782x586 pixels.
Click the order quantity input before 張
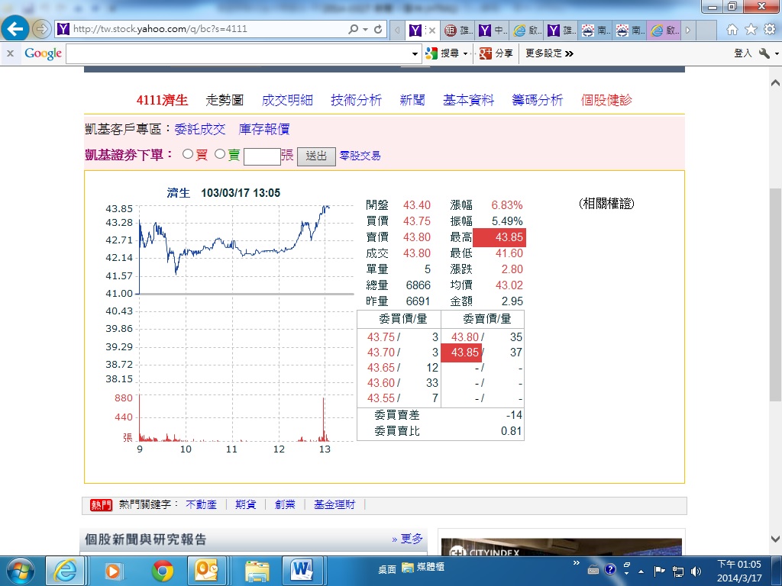(263, 156)
